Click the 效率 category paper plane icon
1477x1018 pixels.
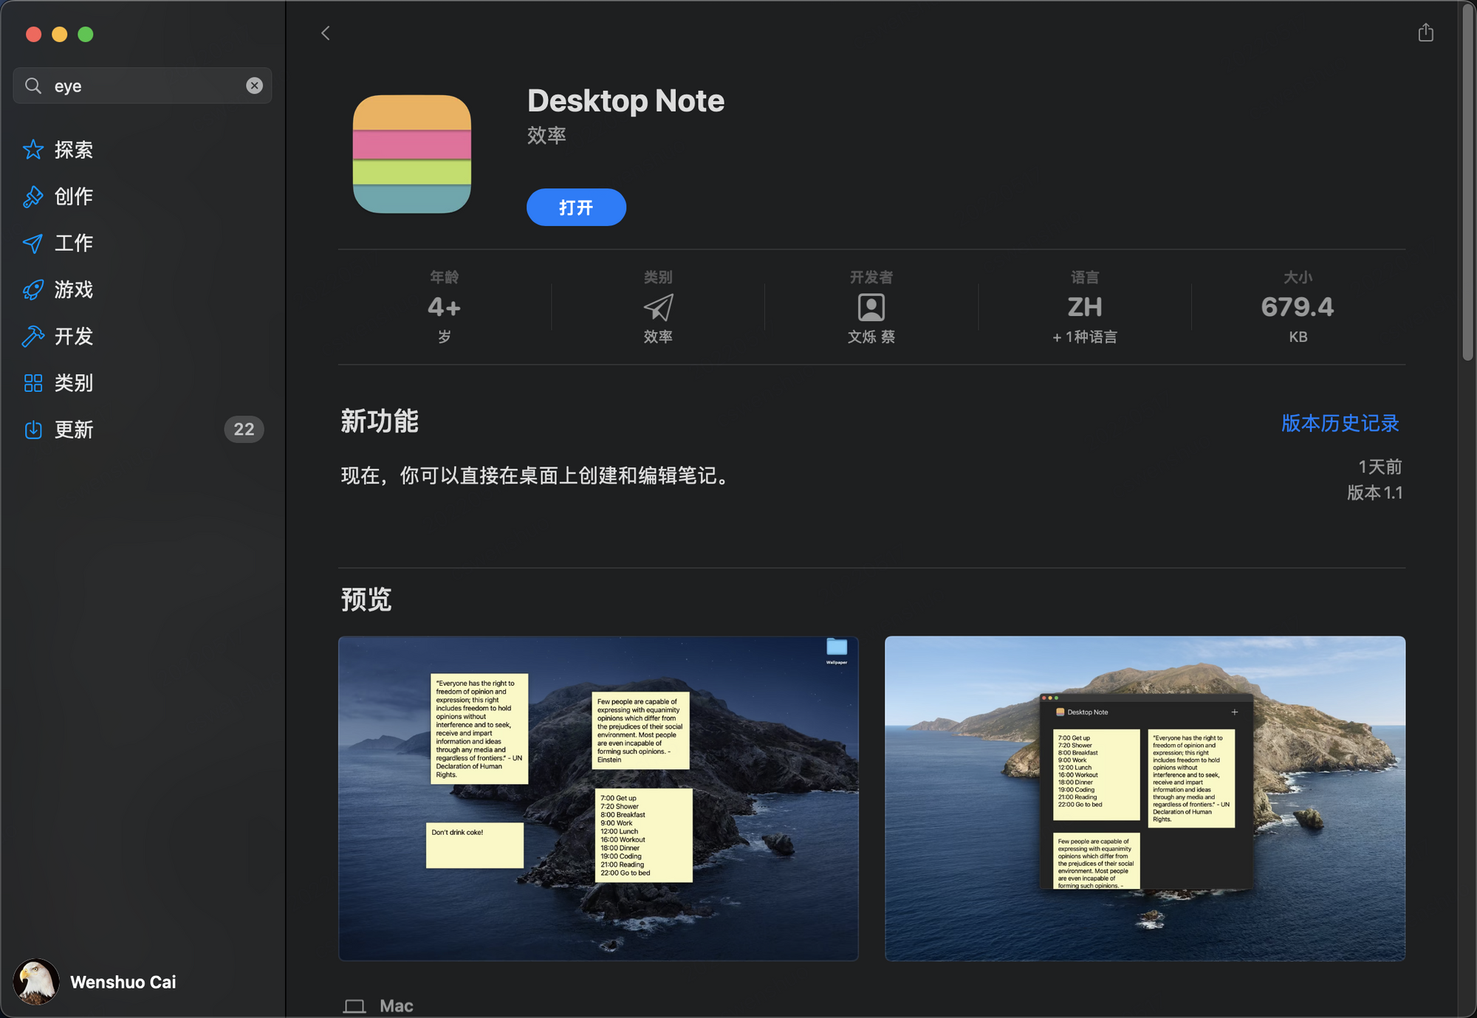(658, 307)
